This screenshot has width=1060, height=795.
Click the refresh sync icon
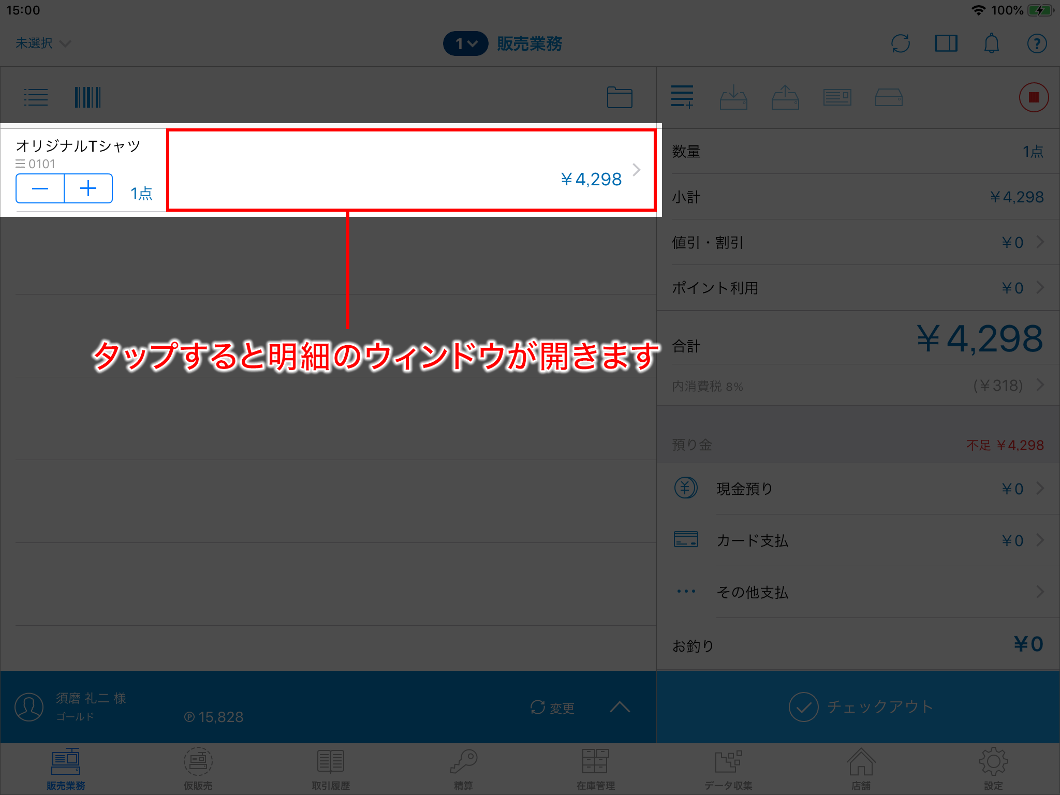tap(901, 43)
